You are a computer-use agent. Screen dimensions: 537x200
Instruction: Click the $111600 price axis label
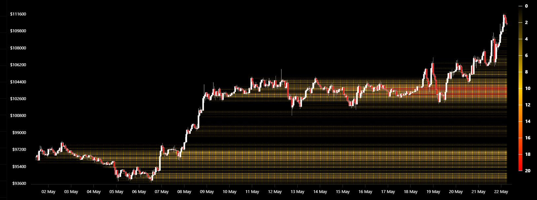(18, 14)
